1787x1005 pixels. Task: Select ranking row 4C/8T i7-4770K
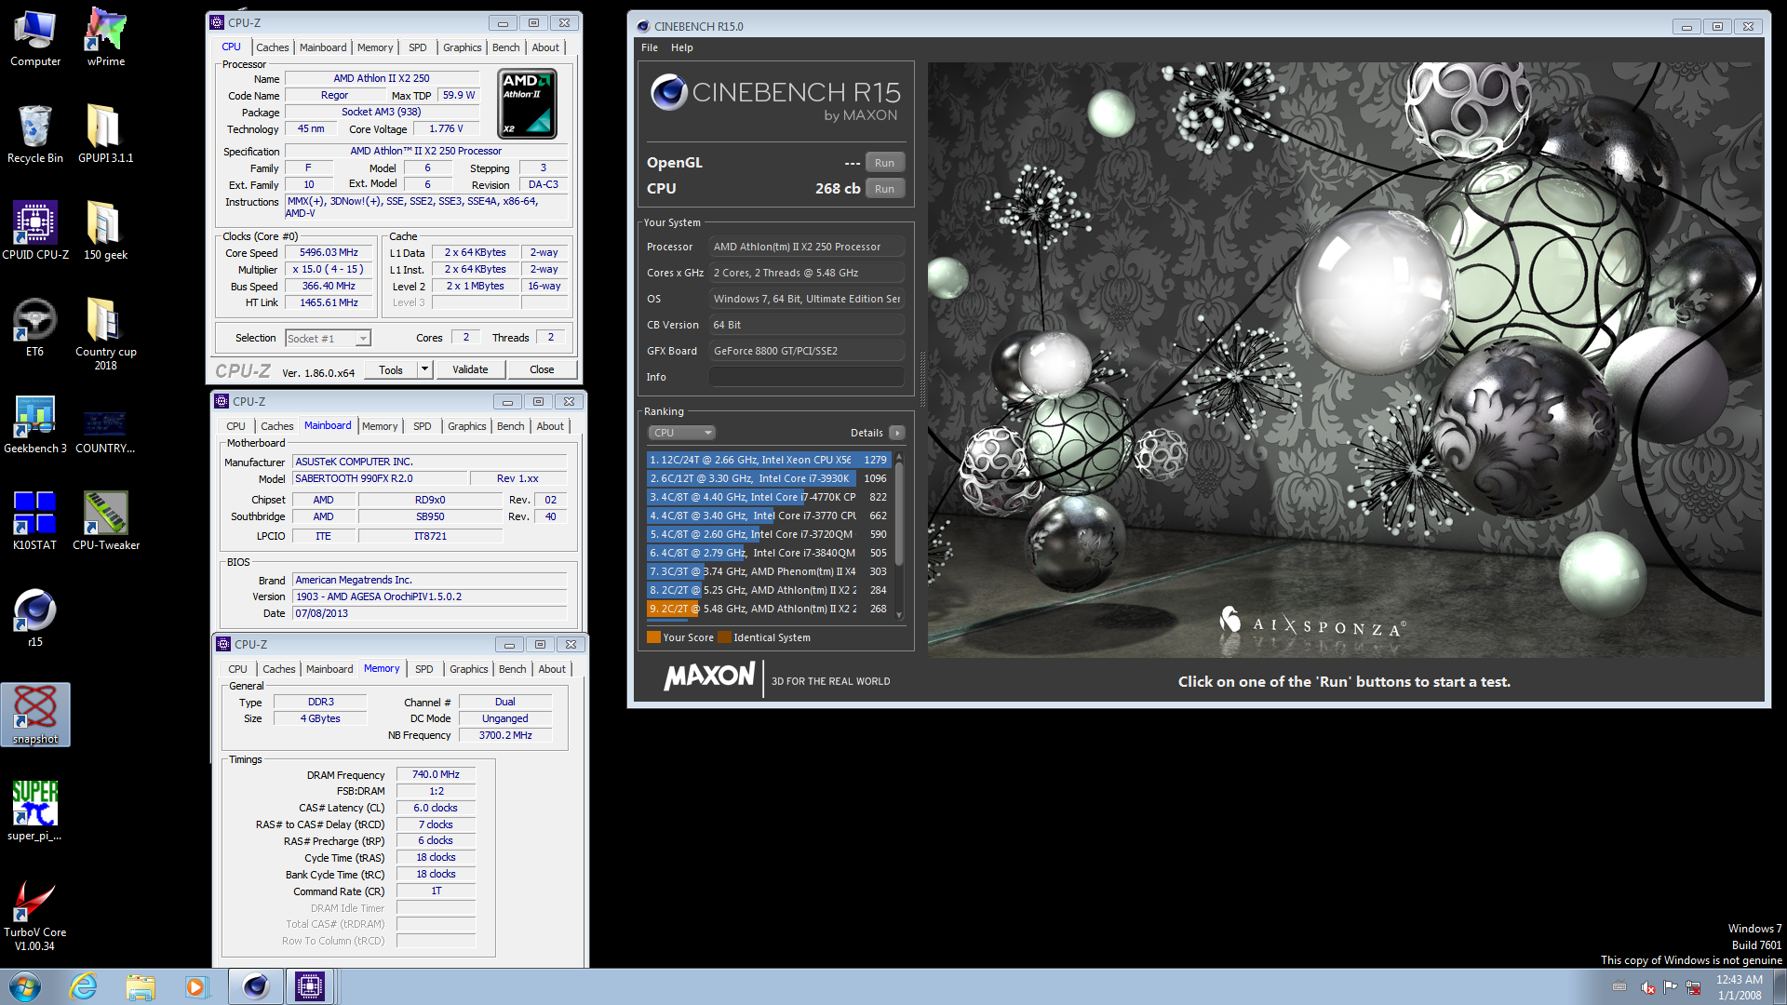click(x=769, y=497)
